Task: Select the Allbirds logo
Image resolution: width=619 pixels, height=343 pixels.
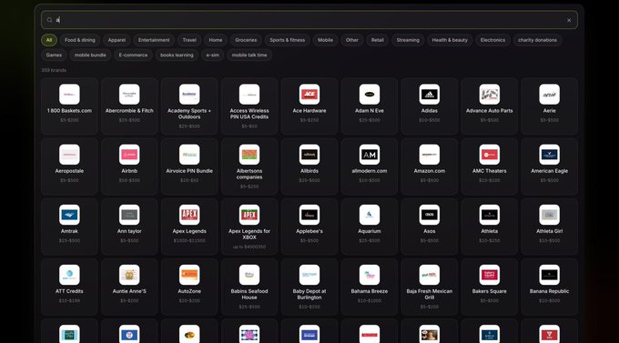Action: (x=309, y=155)
